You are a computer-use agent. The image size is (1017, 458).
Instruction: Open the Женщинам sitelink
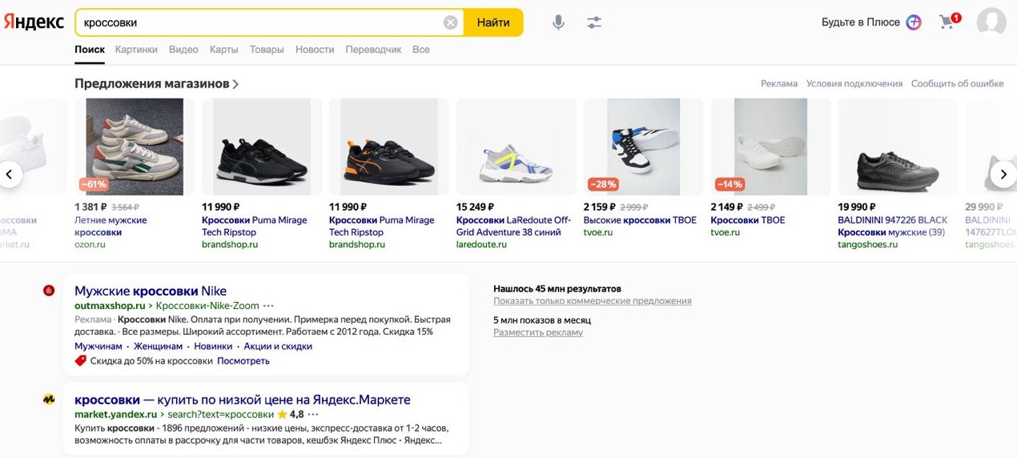159,347
